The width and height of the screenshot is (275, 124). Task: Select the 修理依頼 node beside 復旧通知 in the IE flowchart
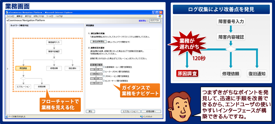54,68
